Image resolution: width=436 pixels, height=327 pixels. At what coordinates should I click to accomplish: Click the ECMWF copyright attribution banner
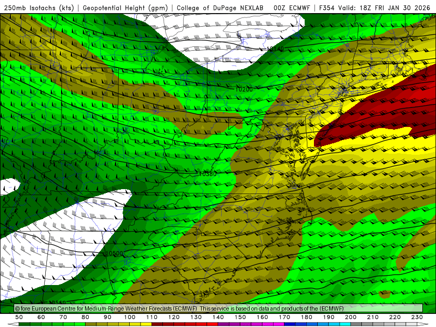tap(219, 308)
